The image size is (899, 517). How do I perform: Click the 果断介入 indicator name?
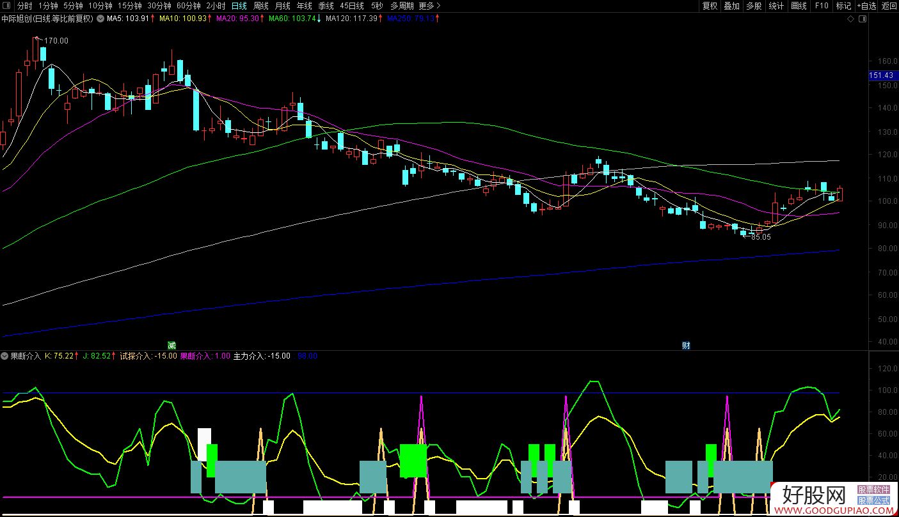(26, 356)
